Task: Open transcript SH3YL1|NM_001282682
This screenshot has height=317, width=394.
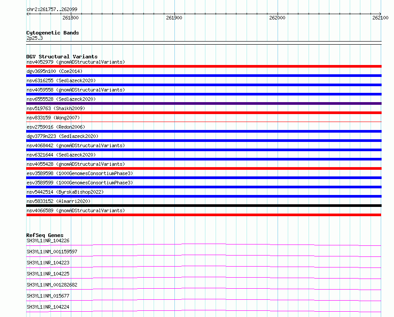Action: click(x=52, y=285)
